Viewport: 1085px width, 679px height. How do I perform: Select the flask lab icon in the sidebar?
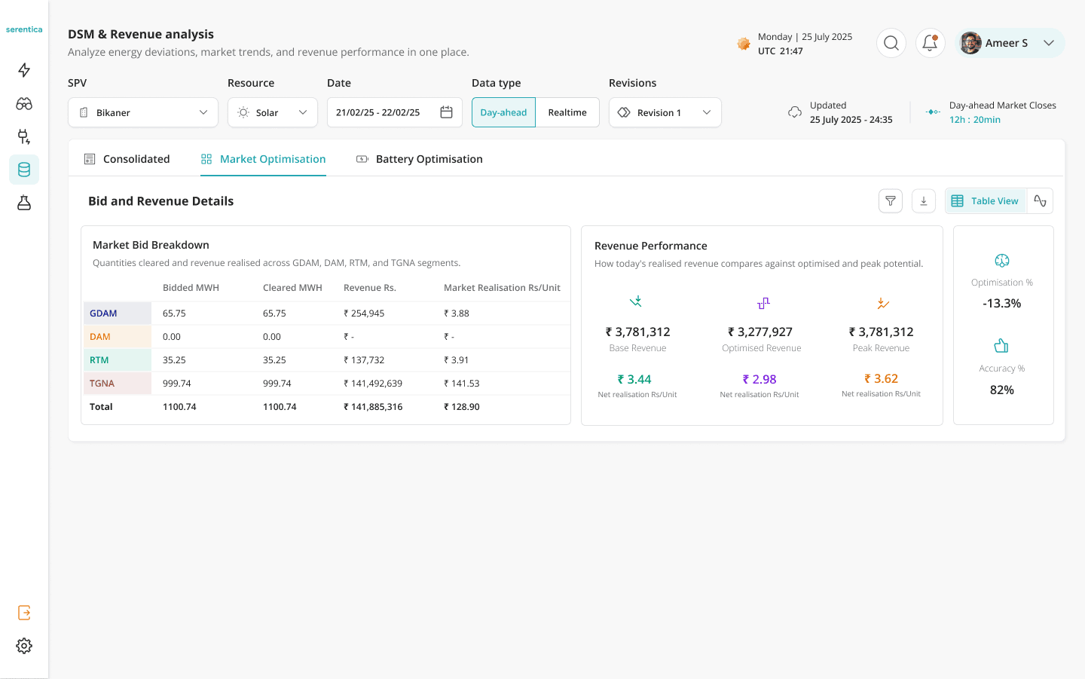point(24,203)
